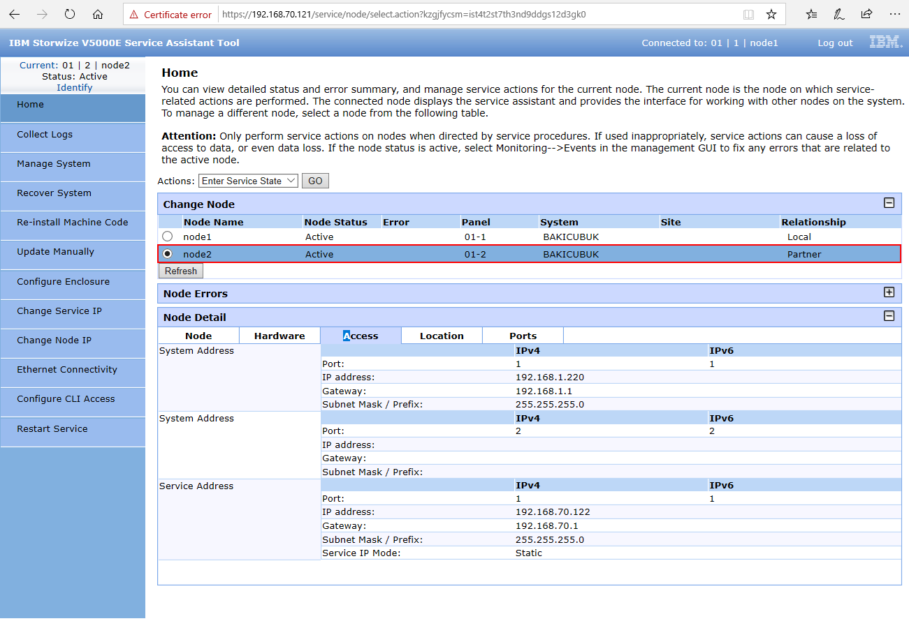Select node2 radio button
909x628 pixels.
click(x=168, y=254)
